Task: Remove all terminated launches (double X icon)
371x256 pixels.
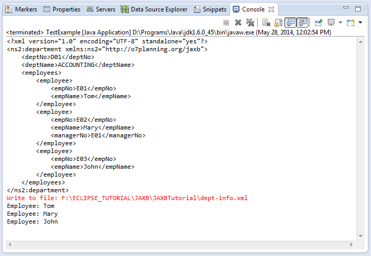Action: pyautogui.click(x=250, y=23)
